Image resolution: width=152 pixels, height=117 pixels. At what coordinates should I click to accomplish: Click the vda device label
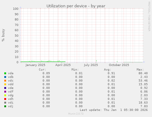[11, 73]
